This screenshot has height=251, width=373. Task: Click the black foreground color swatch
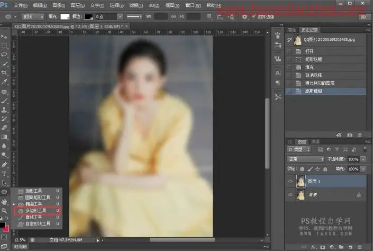click(2, 225)
